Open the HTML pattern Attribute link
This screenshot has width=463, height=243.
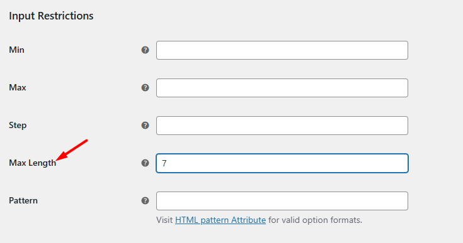point(220,220)
